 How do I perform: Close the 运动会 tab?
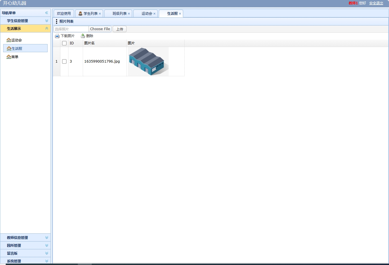tap(154, 14)
